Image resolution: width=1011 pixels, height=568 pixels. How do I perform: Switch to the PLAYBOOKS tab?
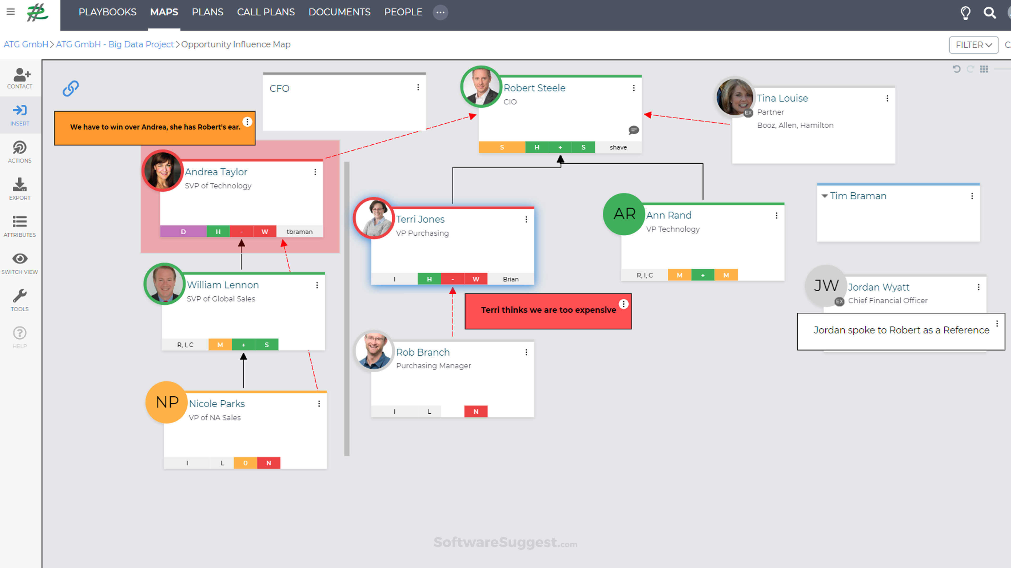click(107, 12)
